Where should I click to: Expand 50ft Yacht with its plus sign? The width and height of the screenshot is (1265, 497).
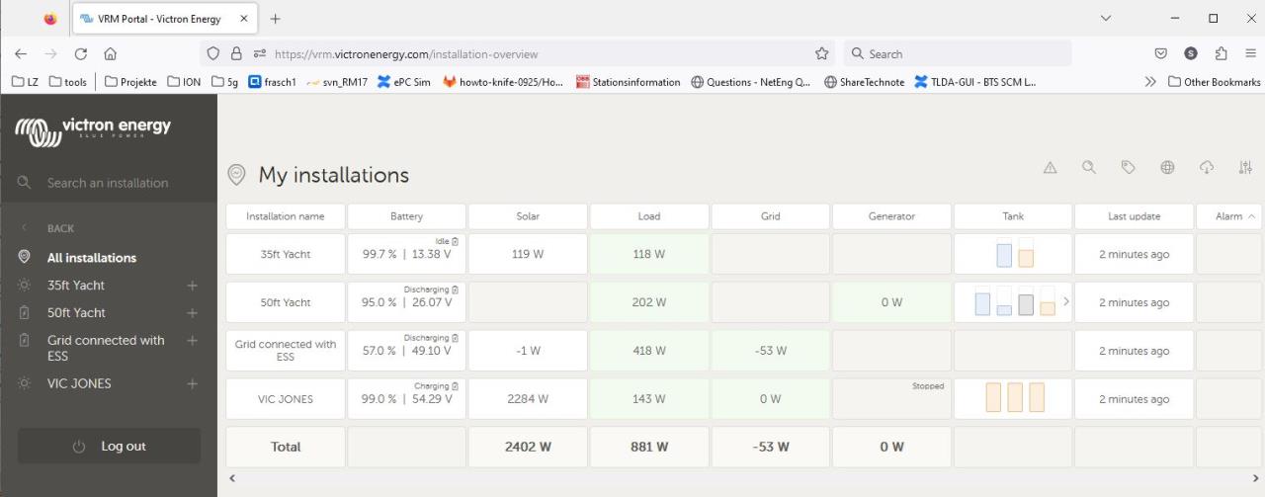click(193, 313)
